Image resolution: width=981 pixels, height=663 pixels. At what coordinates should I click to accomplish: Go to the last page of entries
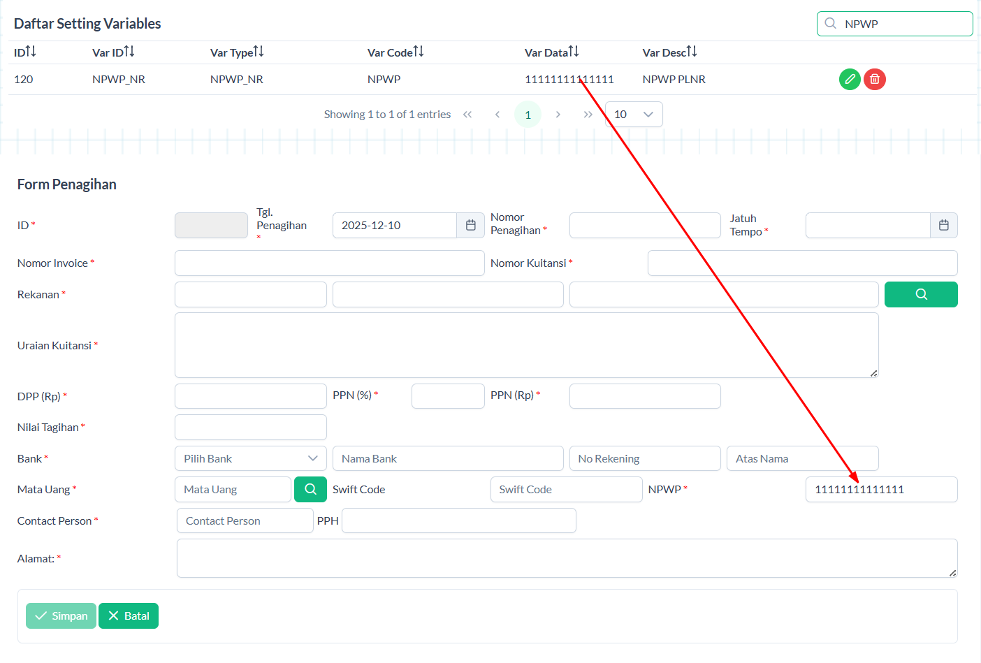(588, 115)
